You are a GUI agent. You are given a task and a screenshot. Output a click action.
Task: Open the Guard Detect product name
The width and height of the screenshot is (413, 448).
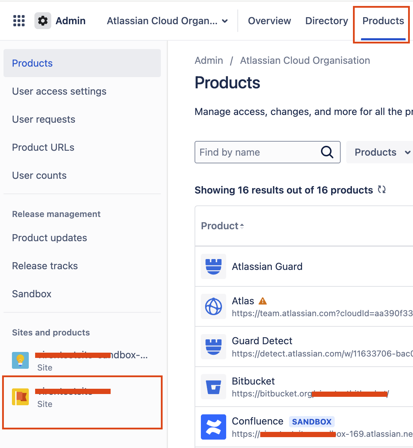(x=262, y=341)
